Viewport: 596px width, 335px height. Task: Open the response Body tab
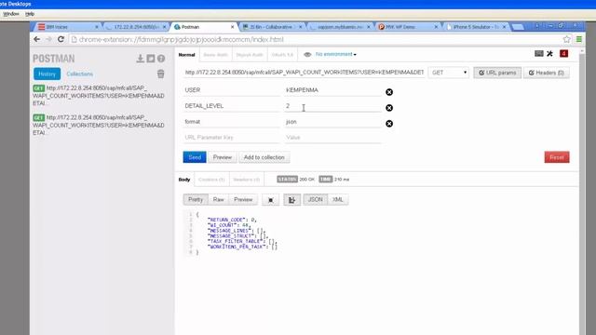tap(184, 180)
